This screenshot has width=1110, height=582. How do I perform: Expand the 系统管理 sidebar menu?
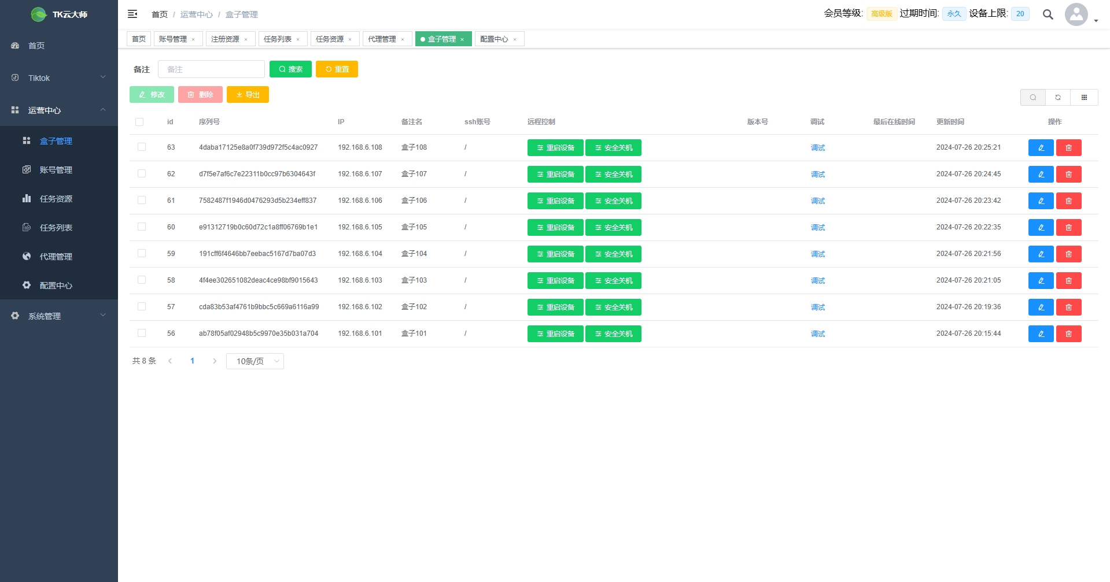tap(59, 316)
